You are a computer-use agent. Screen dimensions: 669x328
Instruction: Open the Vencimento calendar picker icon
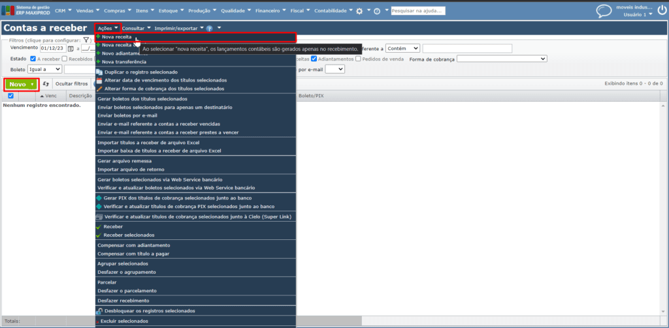(x=71, y=48)
